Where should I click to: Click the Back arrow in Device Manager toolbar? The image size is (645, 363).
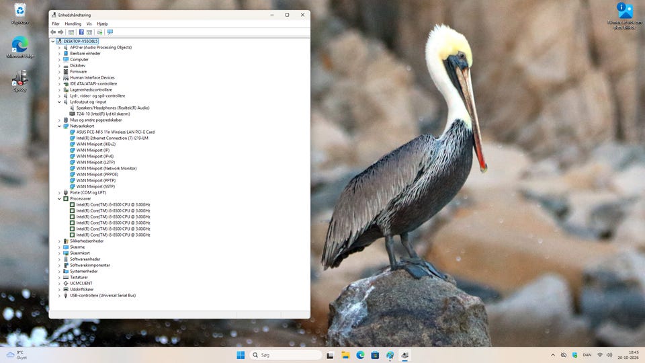coord(53,32)
